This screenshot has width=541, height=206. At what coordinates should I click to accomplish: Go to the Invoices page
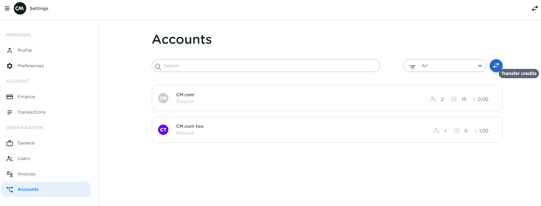click(26, 174)
